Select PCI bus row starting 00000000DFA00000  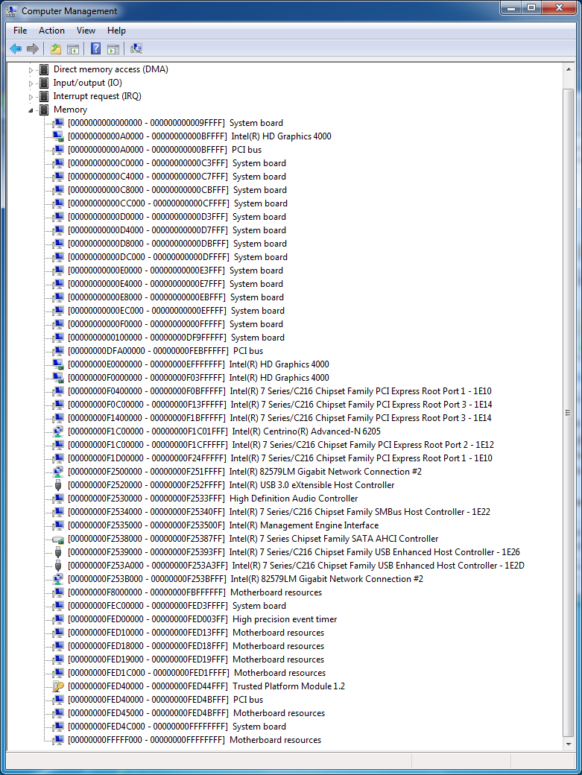(x=165, y=350)
